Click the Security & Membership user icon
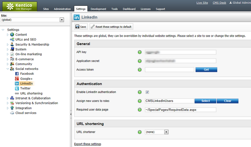 tap(12, 44)
